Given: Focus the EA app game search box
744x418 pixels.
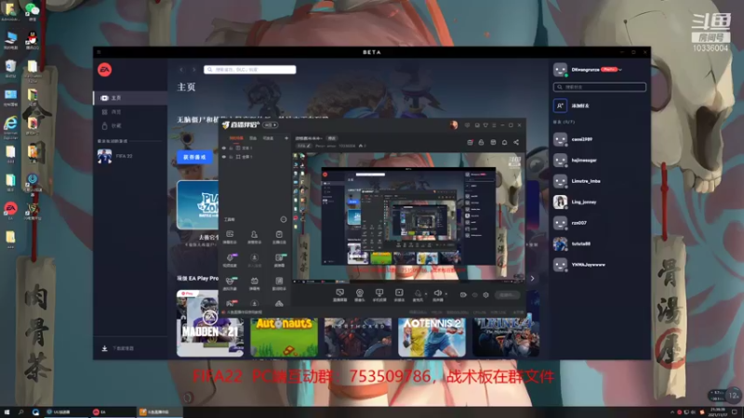Looking at the screenshot, I should 249,70.
